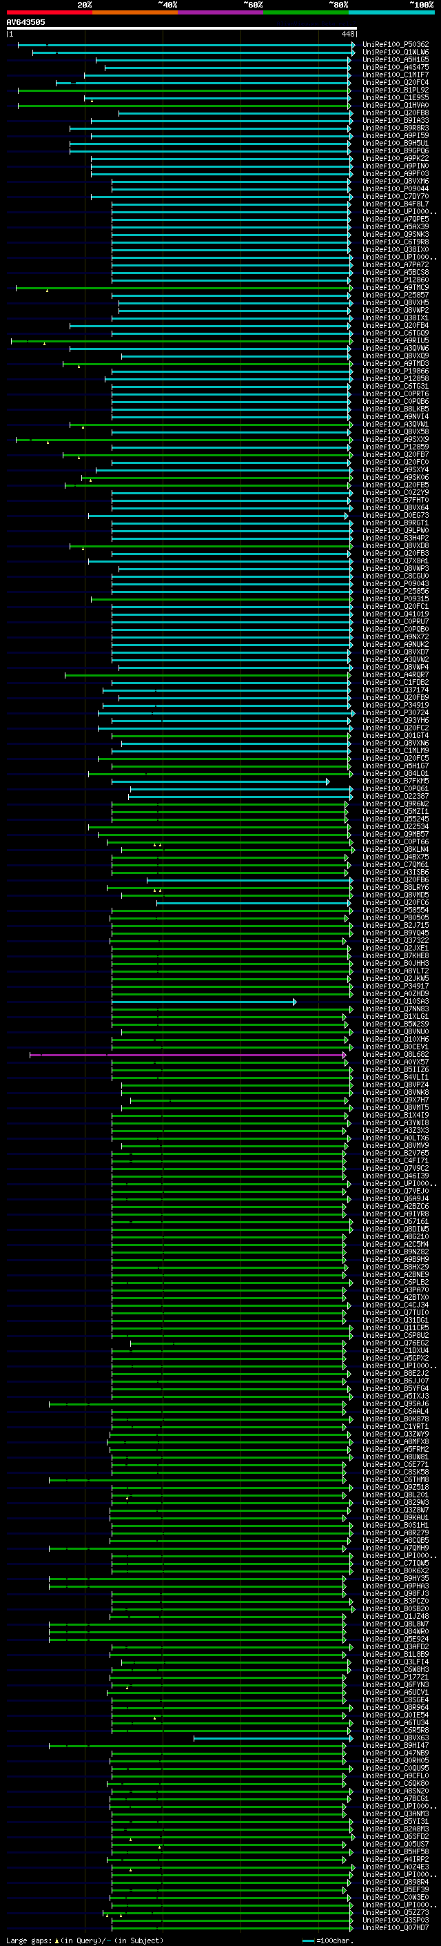Image resolution: width=441 pixels, height=1946 pixels.
Task: Select the UniRef100_O22387 label
Action: pyautogui.click(x=395, y=796)
